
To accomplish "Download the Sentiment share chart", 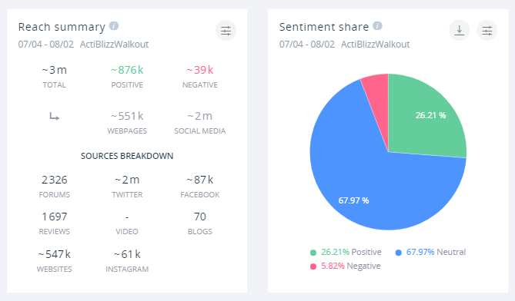I will [x=459, y=31].
